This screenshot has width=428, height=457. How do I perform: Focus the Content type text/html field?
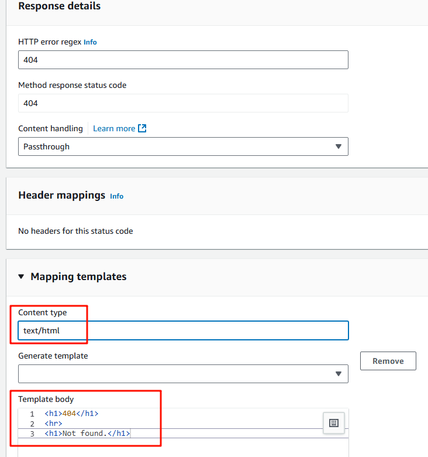point(183,330)
